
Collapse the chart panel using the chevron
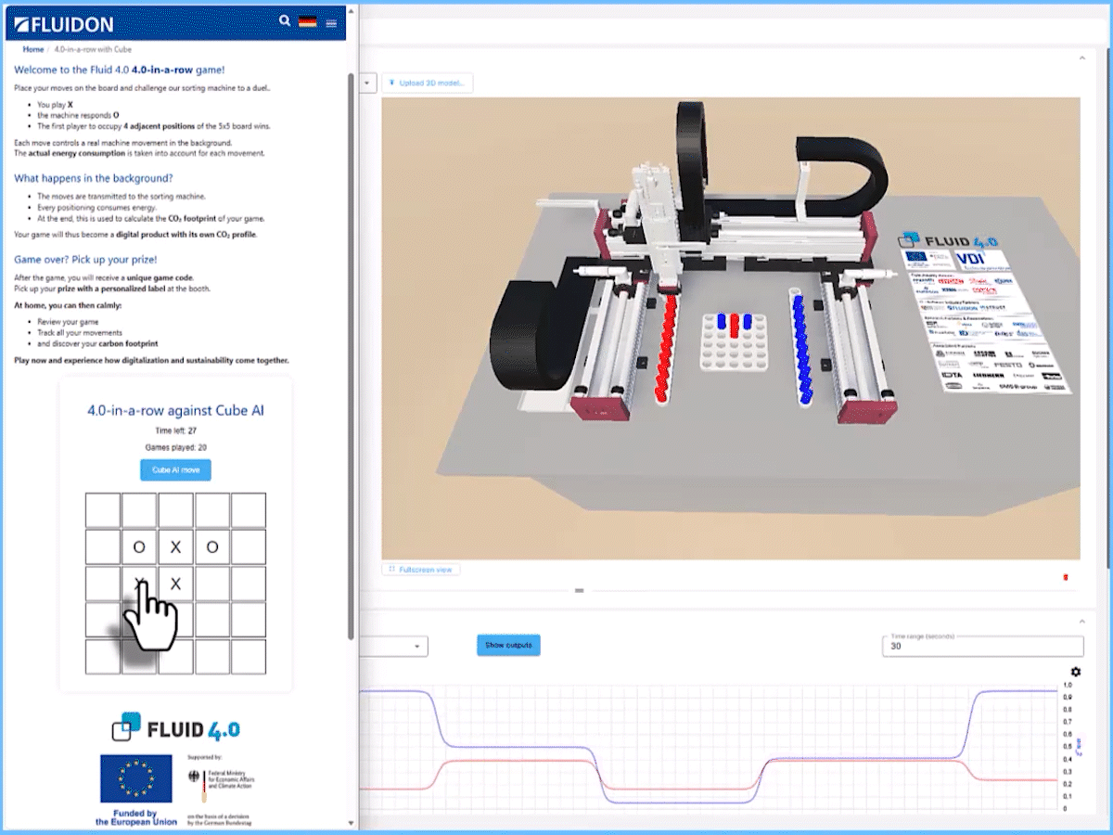click(1081, 621)
